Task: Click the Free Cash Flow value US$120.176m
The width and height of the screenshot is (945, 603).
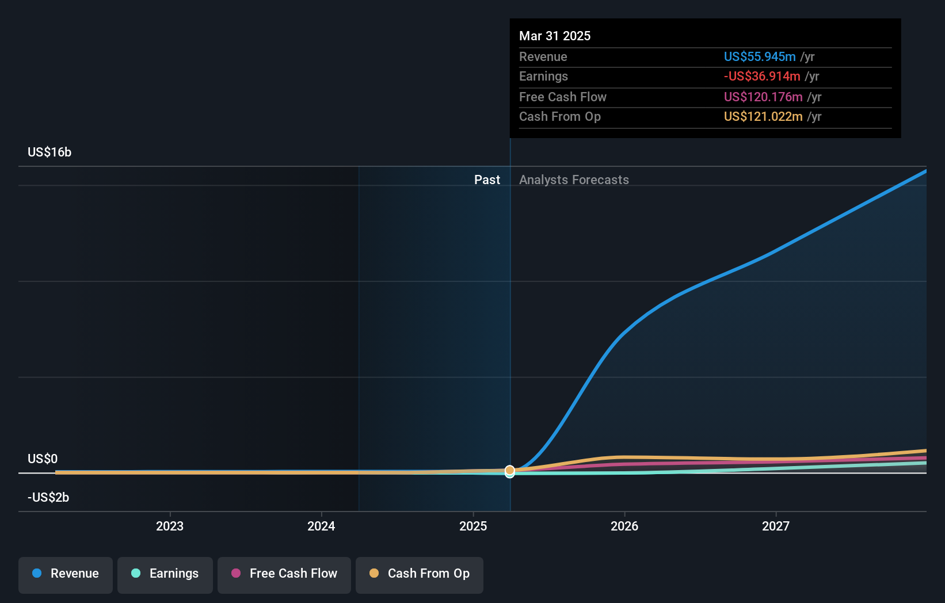Action: click(x=763, y=97)
